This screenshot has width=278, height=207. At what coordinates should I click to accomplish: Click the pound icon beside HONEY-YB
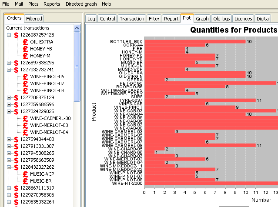coord(26,49)
